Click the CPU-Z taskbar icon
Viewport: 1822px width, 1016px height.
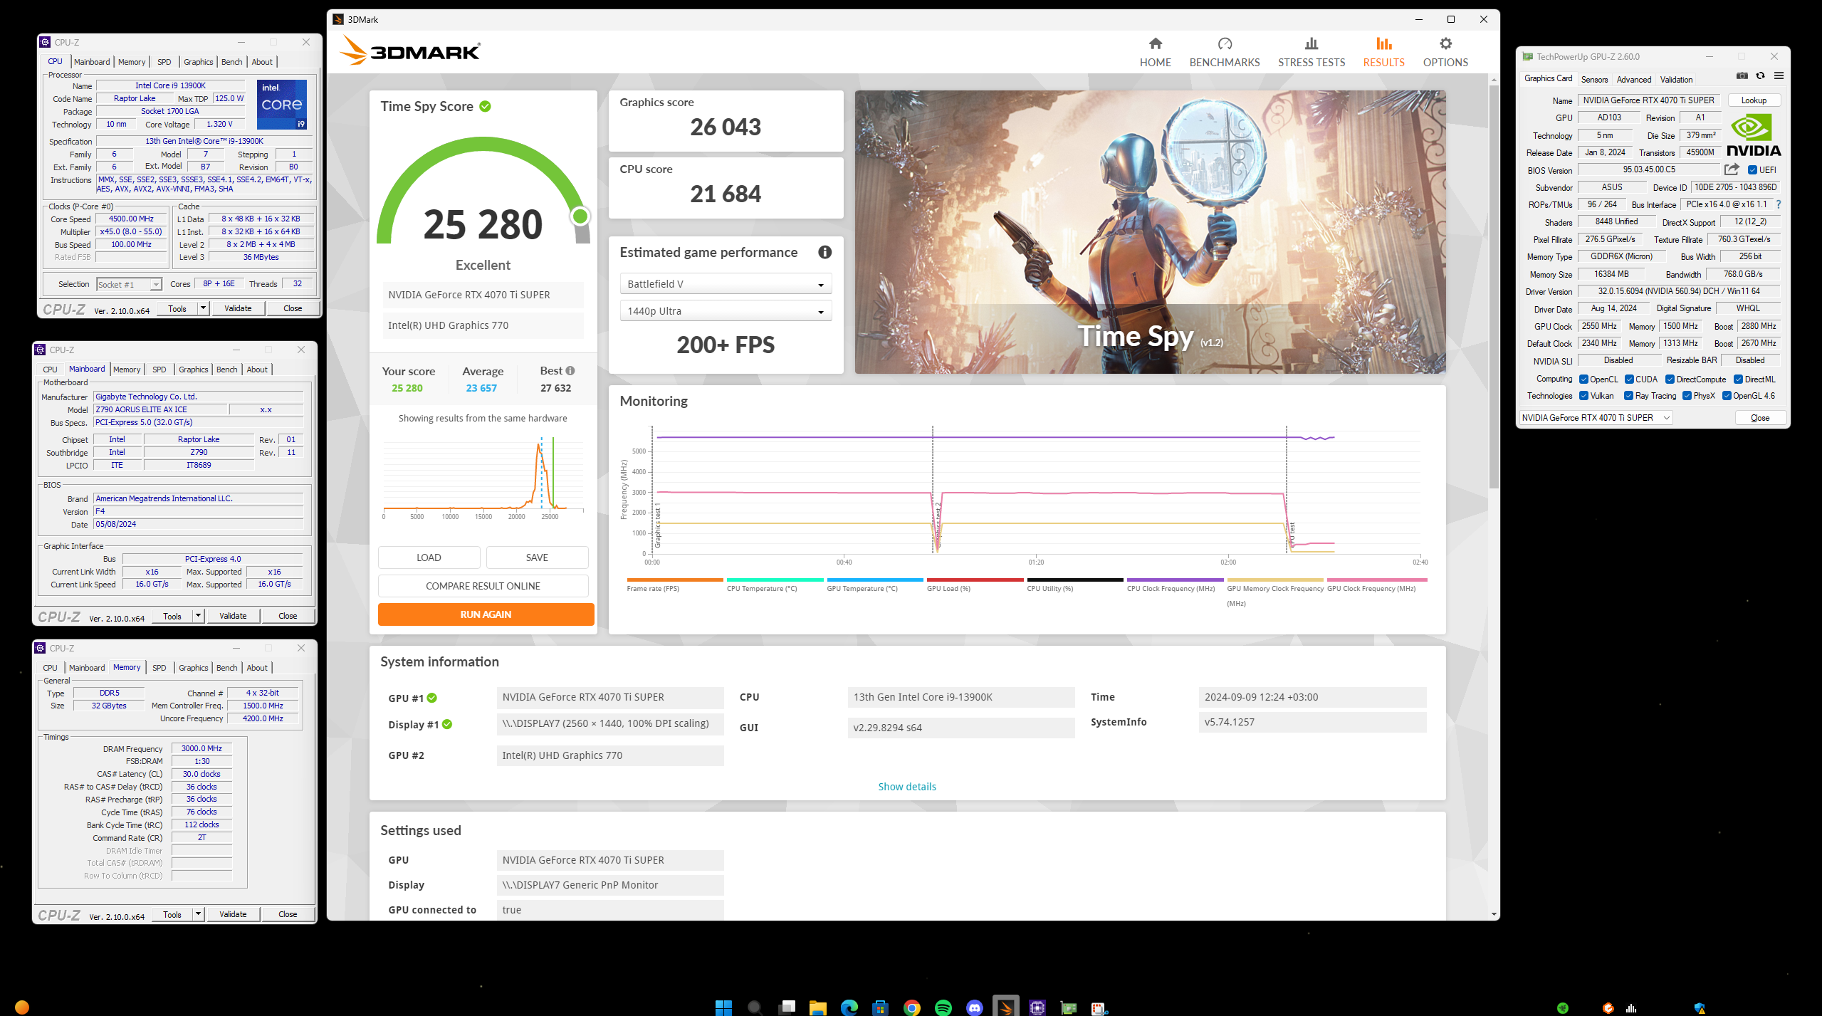1037,1007
